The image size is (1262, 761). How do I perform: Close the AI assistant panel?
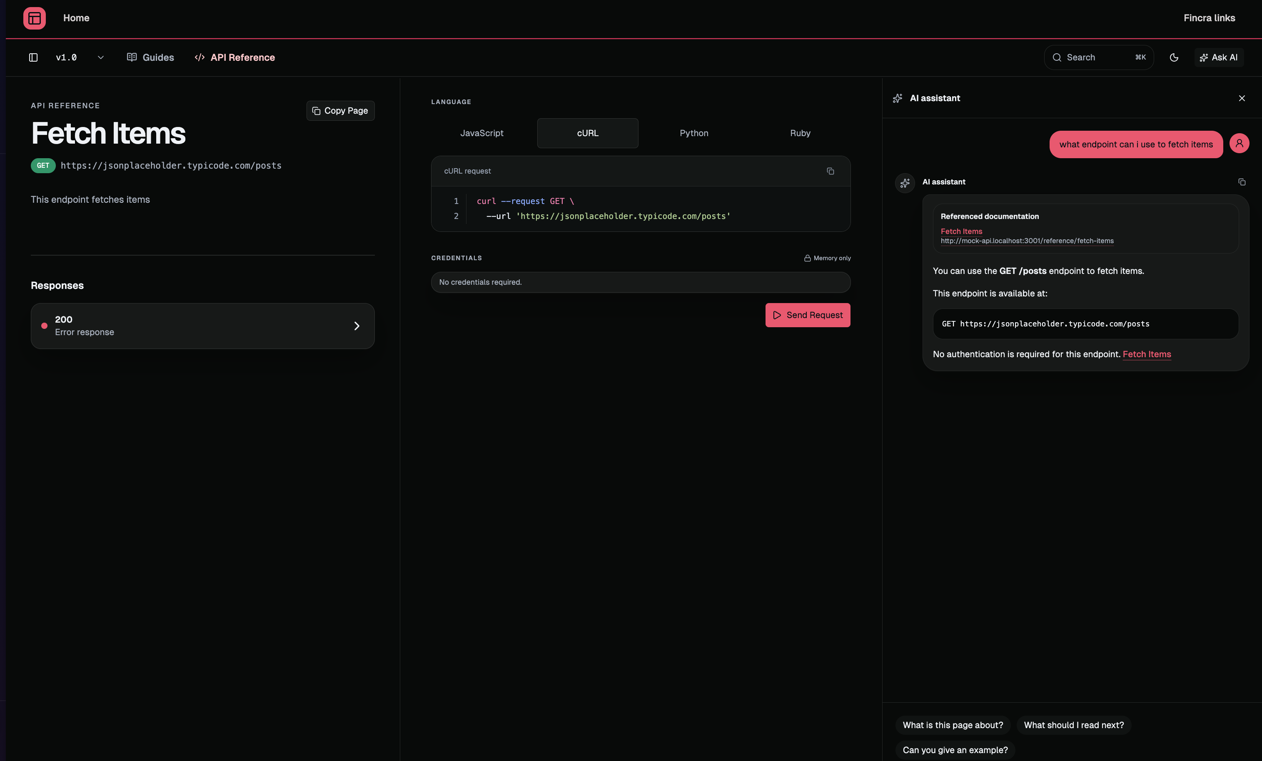coord(1242,98)
